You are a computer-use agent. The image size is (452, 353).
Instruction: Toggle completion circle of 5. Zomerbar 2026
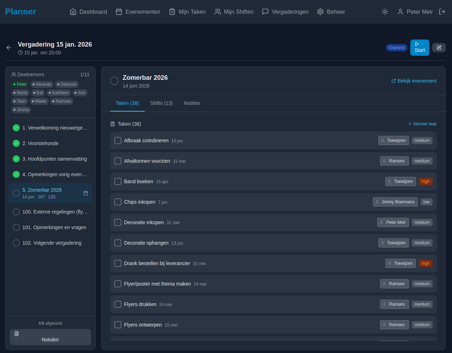point(16,193)
